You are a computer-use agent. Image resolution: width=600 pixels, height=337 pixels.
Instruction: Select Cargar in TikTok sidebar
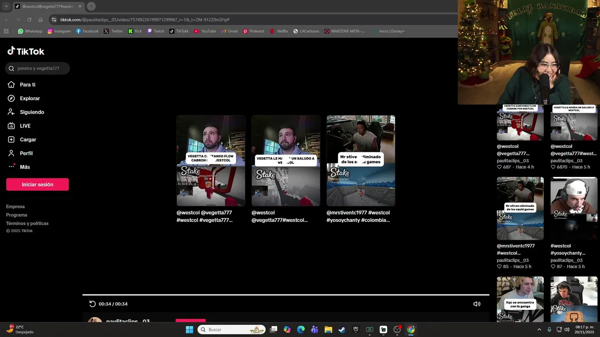[22, 139]
